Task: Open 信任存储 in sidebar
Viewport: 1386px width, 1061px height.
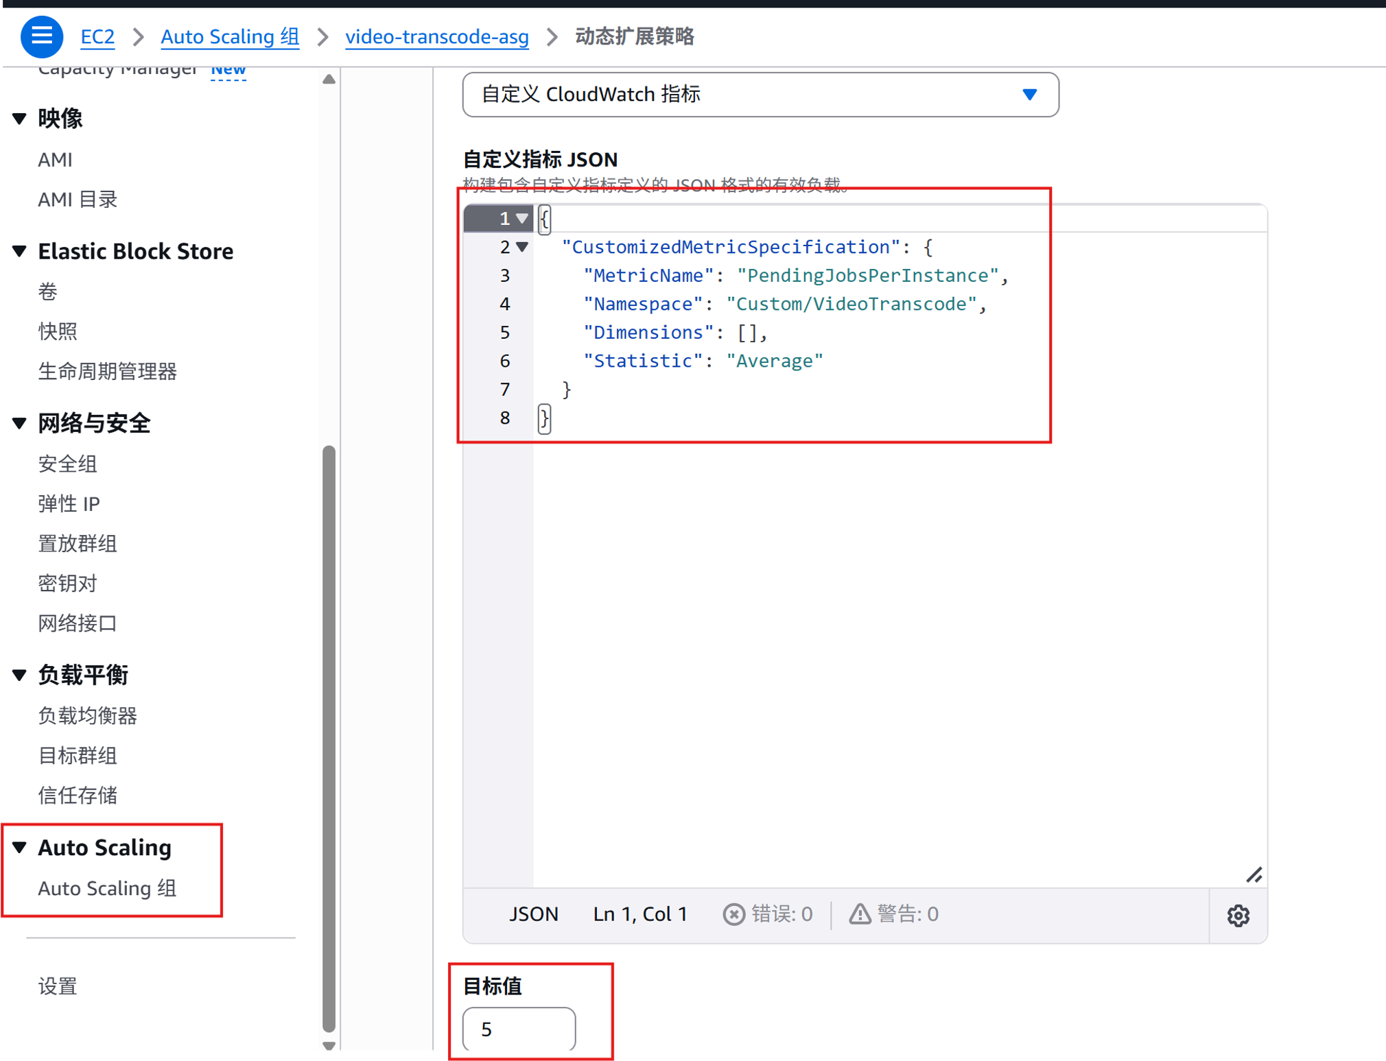Action: click(78, 795)
